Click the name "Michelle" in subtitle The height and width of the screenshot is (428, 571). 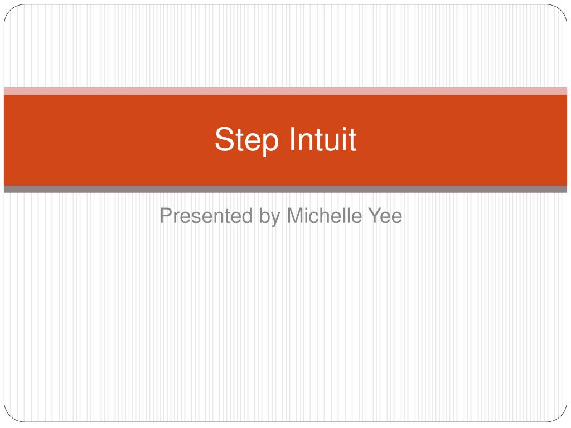(324, 216)
